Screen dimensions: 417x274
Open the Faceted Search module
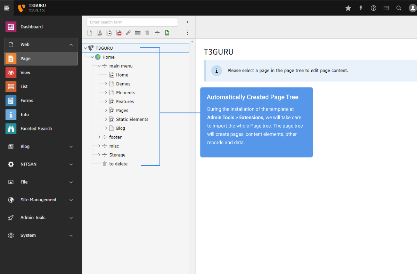(41, 128)
